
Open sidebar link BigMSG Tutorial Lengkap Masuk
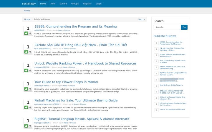[173, 74]
